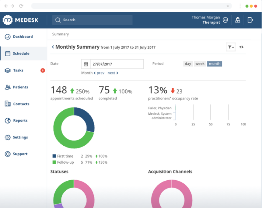Screen dimensions: 262x208
Task: Go to next month link
Action: (x=113, y=73)
